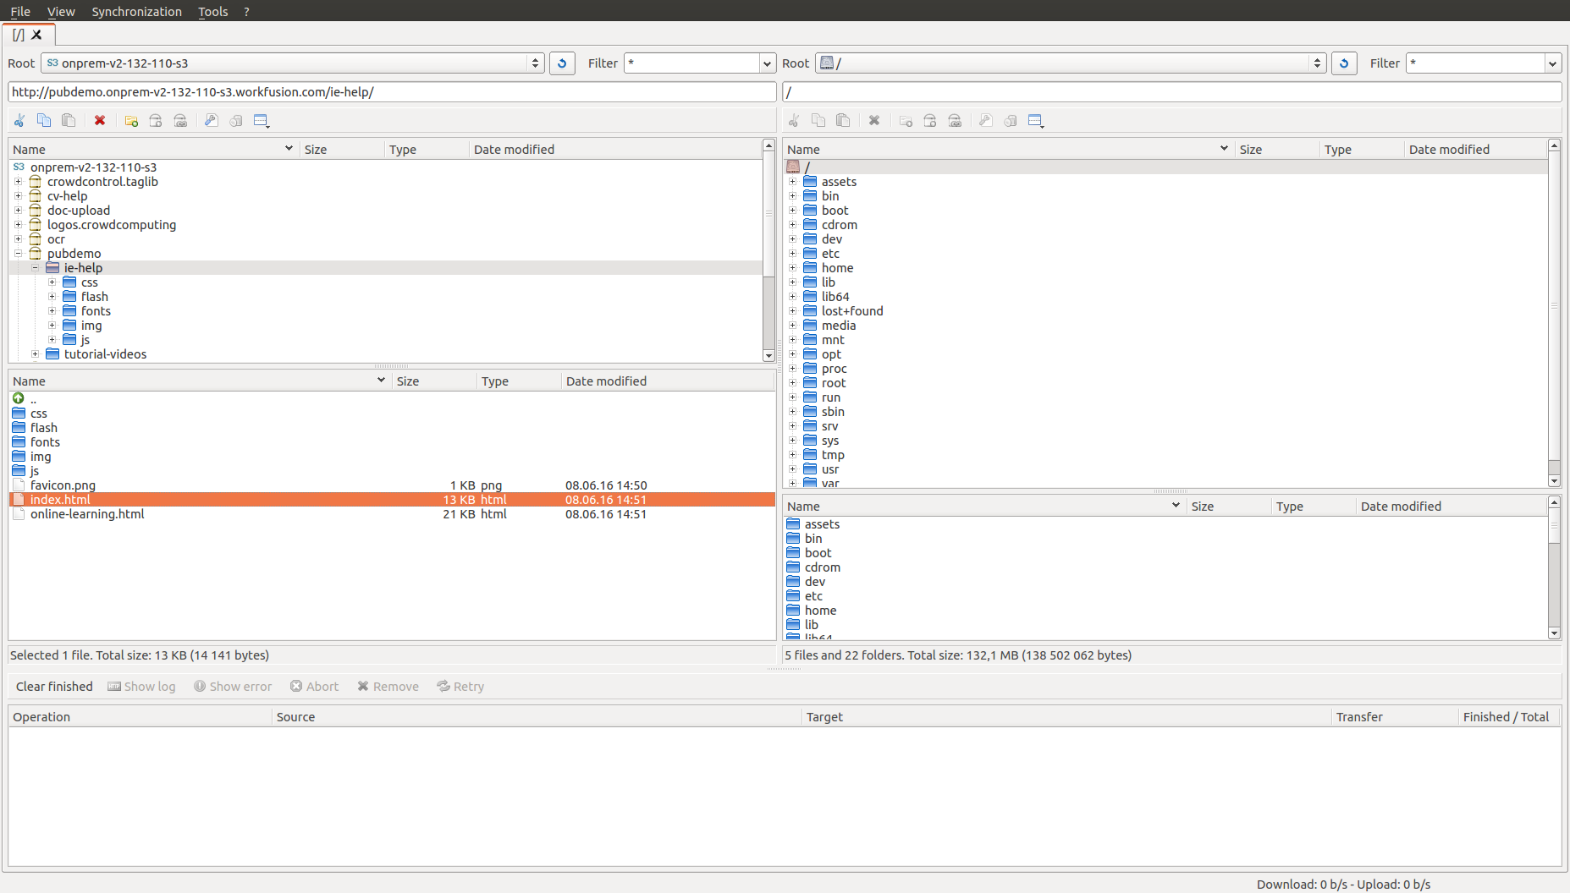Click the add bucket icon in the S3 pane toolbar
Screen dimensions: 1570x893
[156, 121]
